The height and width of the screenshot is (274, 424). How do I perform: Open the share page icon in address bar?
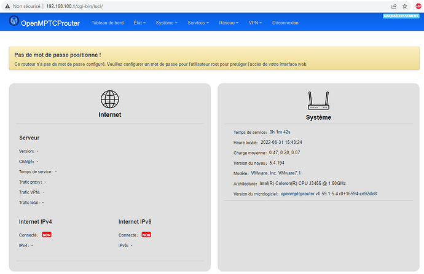pyautogui.click(x=394, y=6)
